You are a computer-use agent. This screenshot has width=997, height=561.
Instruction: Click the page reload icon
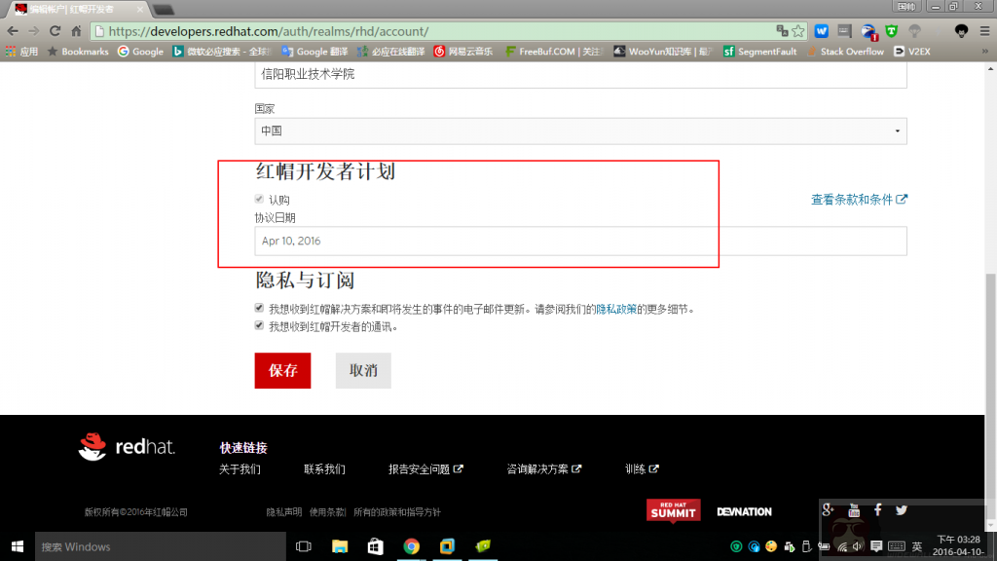point(56,30)
